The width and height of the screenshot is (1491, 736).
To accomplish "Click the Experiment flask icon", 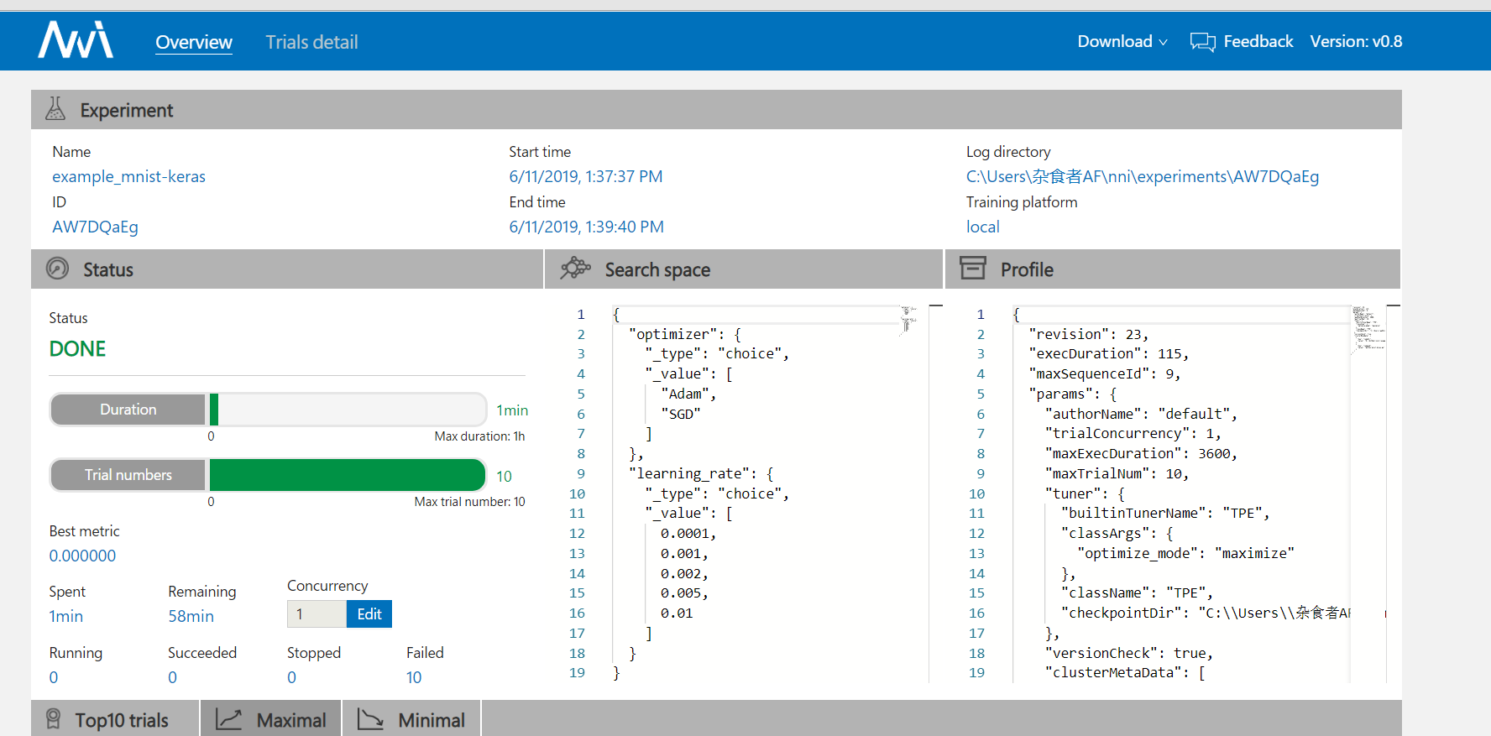I will [55, 109].
